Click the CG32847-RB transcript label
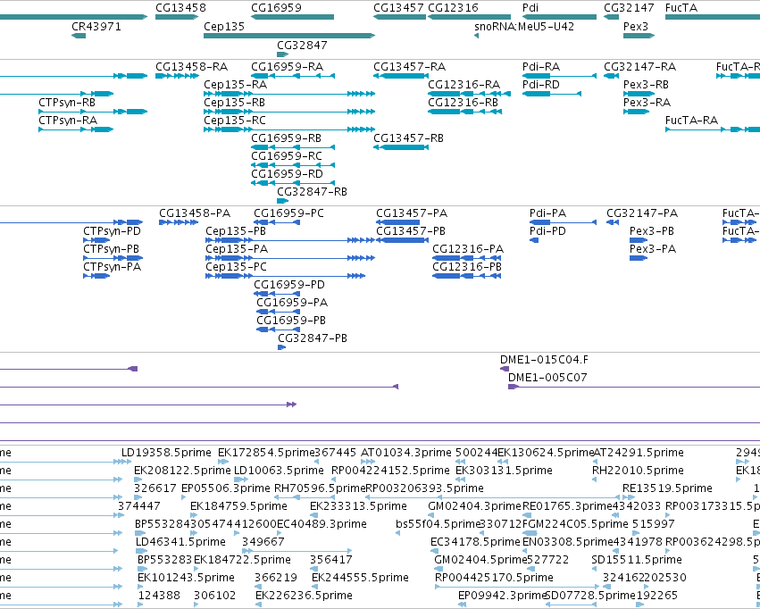This screenshot has height=609, width=760. (x=313, y=192)
